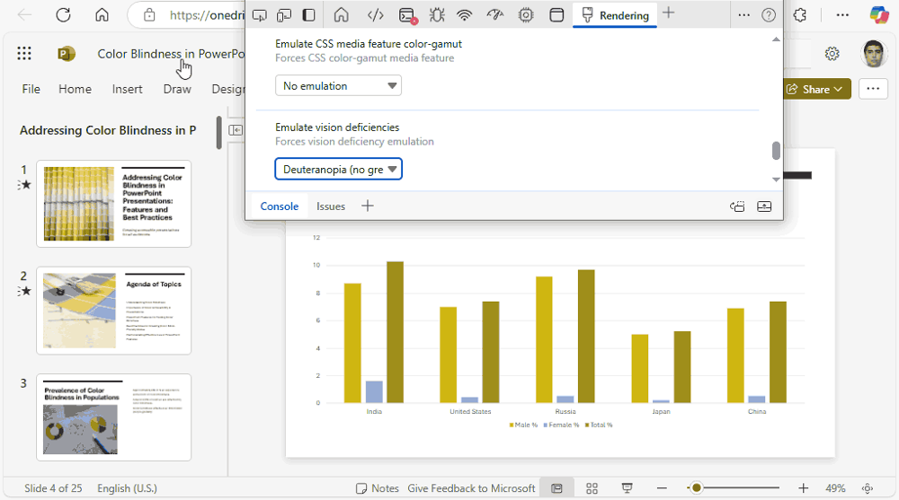
Task: Click the Sources bug icon in DevTools
Action: pyautogui.click(x=437, y=15)
